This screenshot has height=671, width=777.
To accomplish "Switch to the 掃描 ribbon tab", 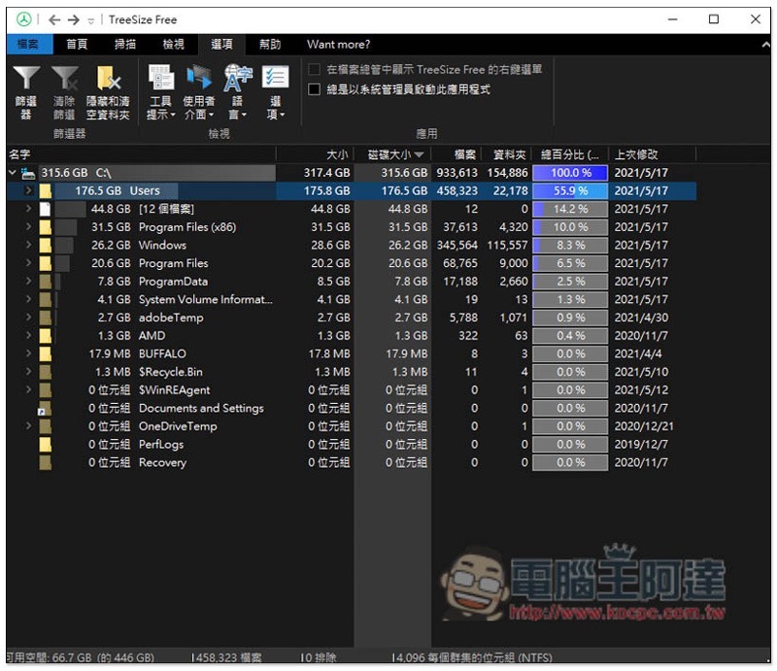I will [x=125, y=45].
